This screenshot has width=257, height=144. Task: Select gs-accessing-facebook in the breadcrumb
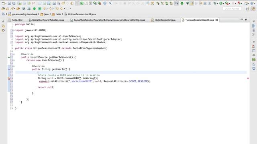tap(24, 14)
